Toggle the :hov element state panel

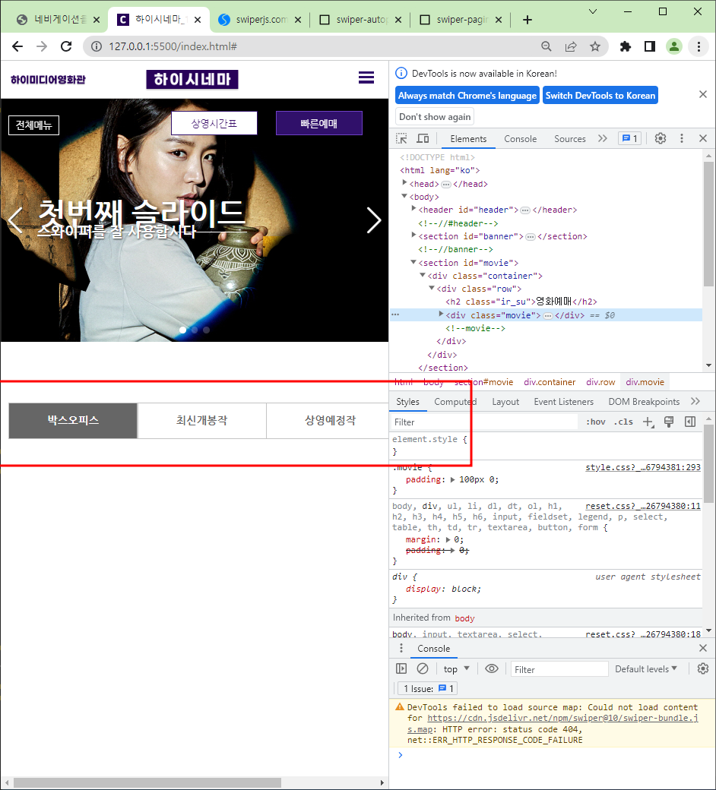[x=595, y=422]
